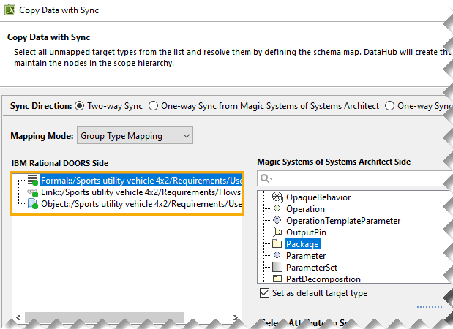Click the Operation type icon

tap(277, 208)
